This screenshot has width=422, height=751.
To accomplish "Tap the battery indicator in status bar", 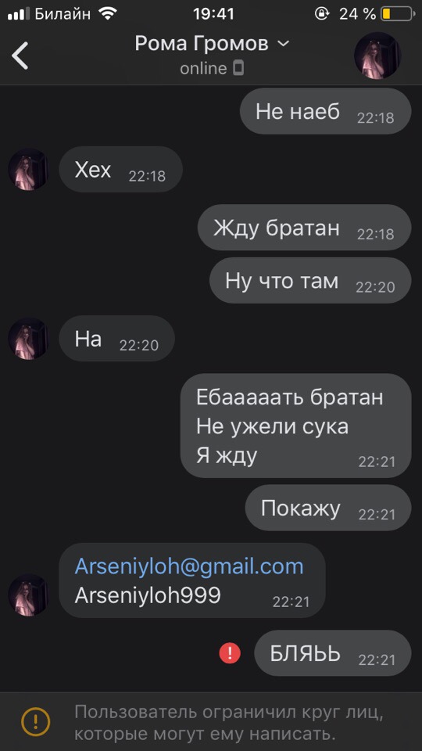I will click(397, 13).
